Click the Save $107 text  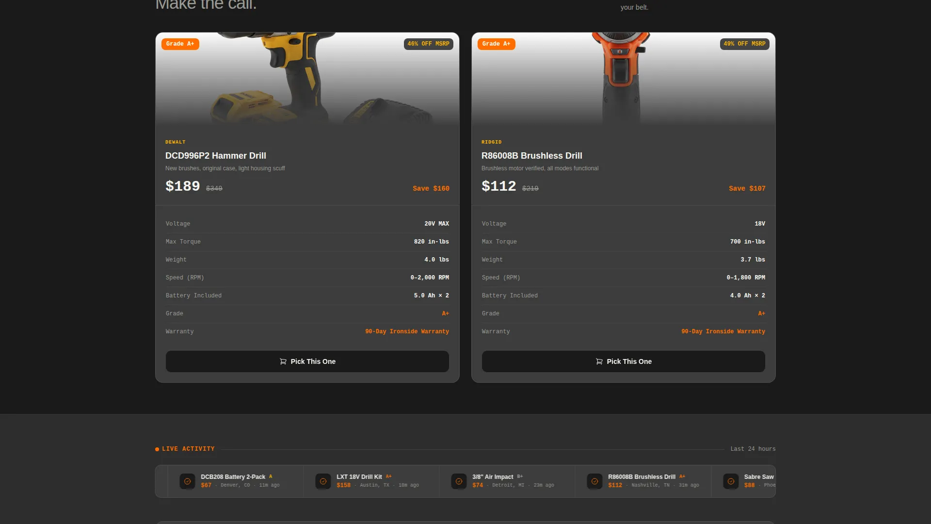coord(747,188)
